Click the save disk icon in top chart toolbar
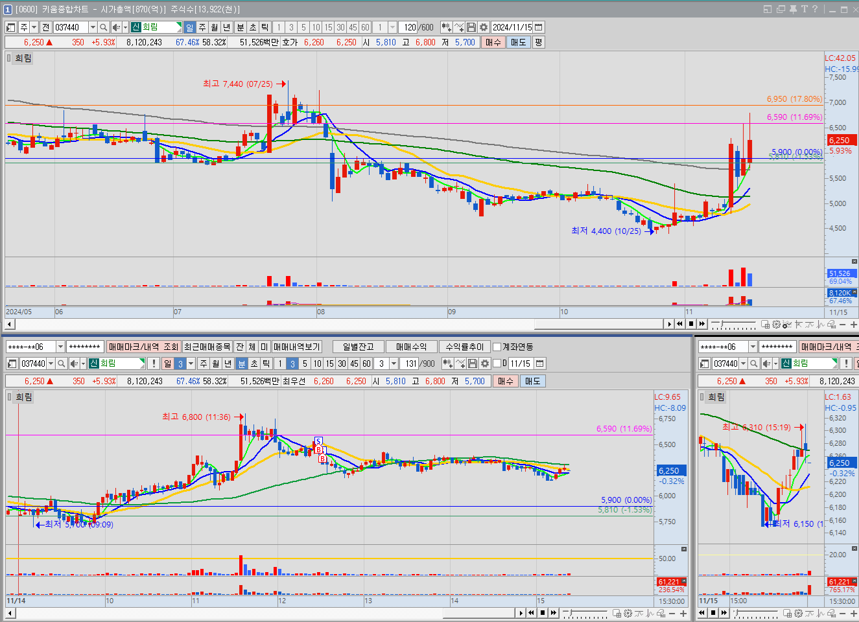The height and width of the screenshot is (622, 859). tap(471, 27)
